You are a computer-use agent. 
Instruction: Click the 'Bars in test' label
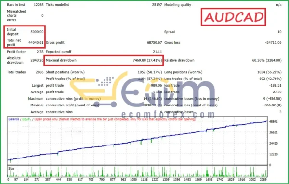[x=16, y=5]
